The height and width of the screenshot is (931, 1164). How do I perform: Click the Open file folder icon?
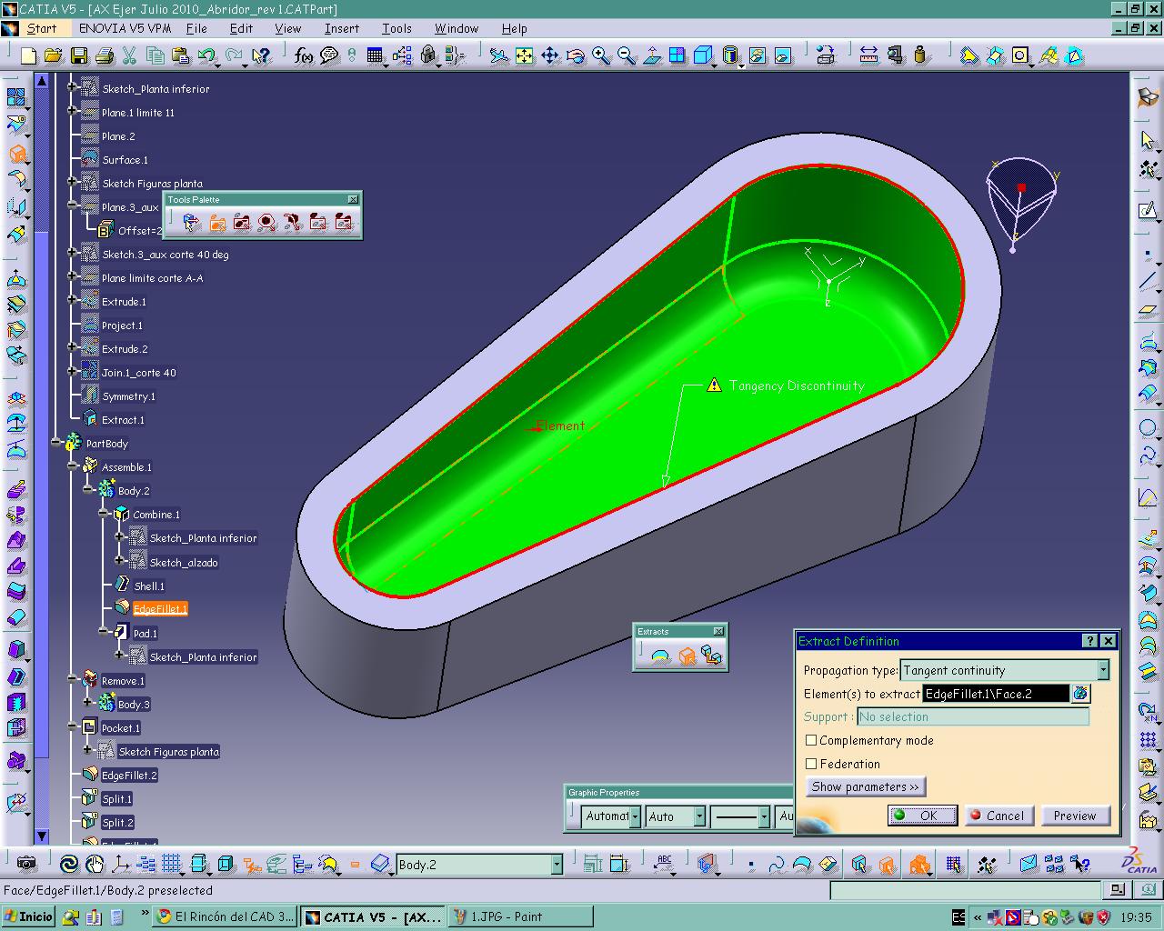click(x=54, y=56)
